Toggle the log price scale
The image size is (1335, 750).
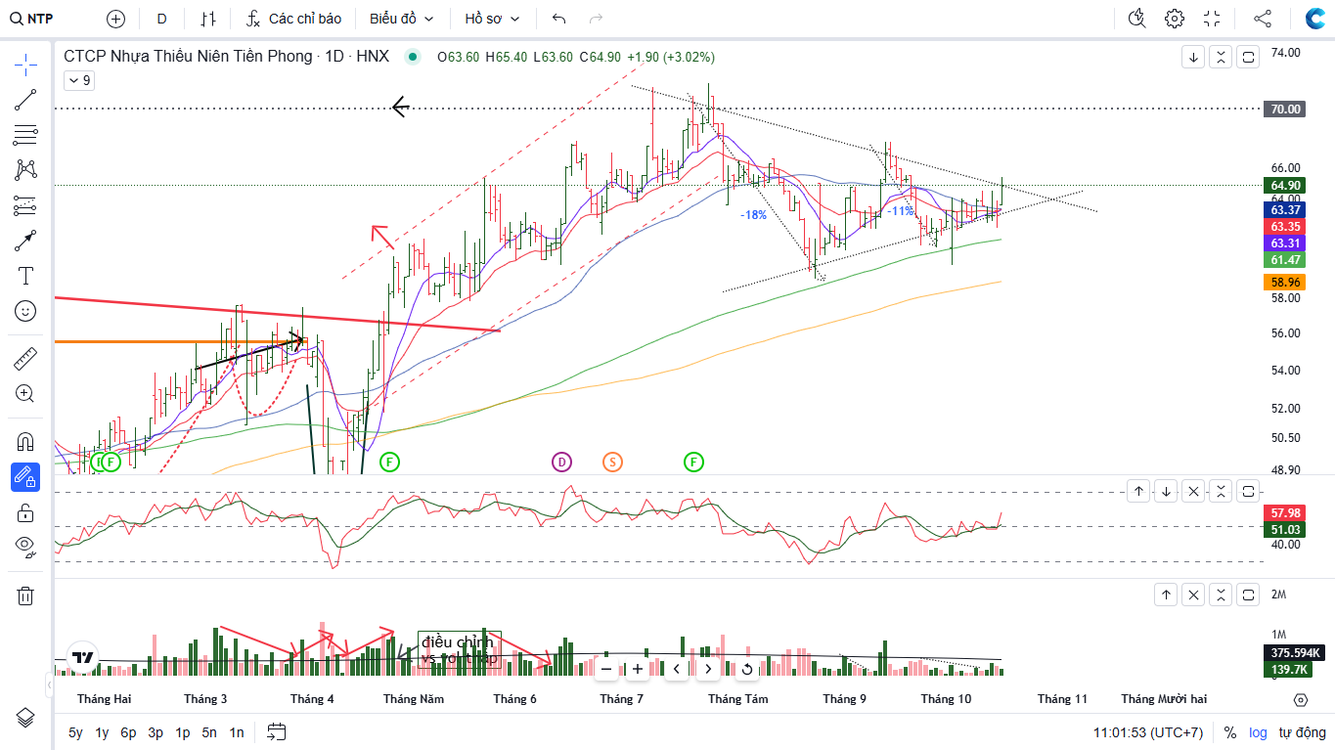coord(1258,732)
